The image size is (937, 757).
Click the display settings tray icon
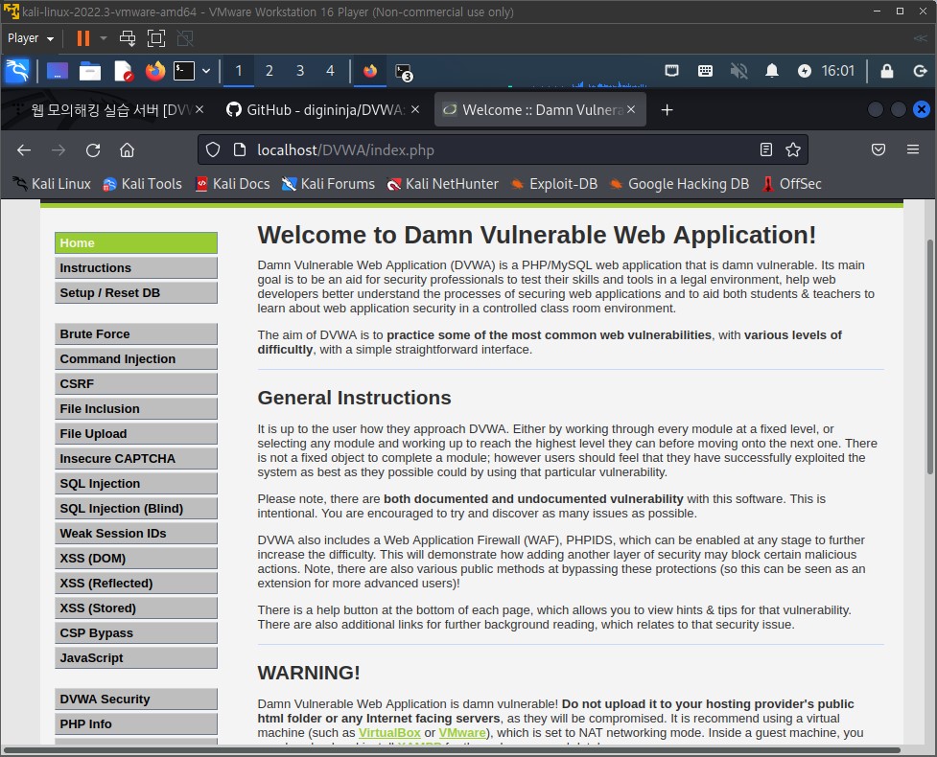[671, 71]
